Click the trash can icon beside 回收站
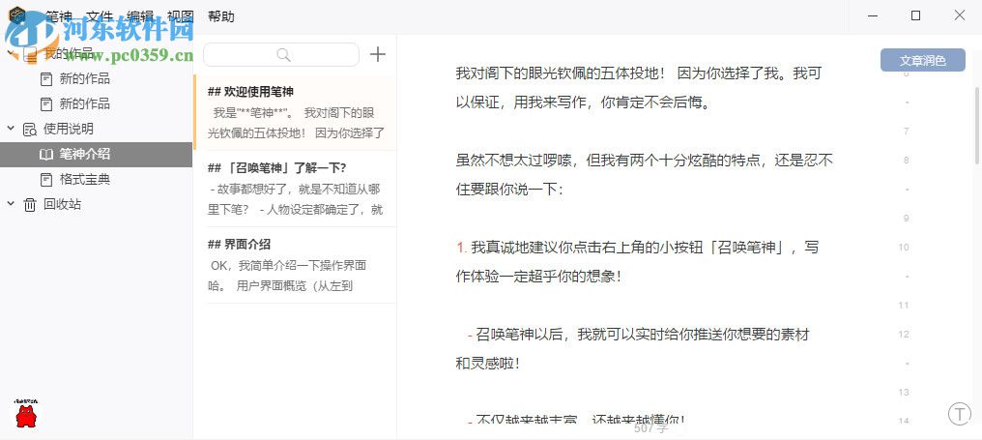The width and height of the screenshot is (982, 440). click(x=29, y=204)
